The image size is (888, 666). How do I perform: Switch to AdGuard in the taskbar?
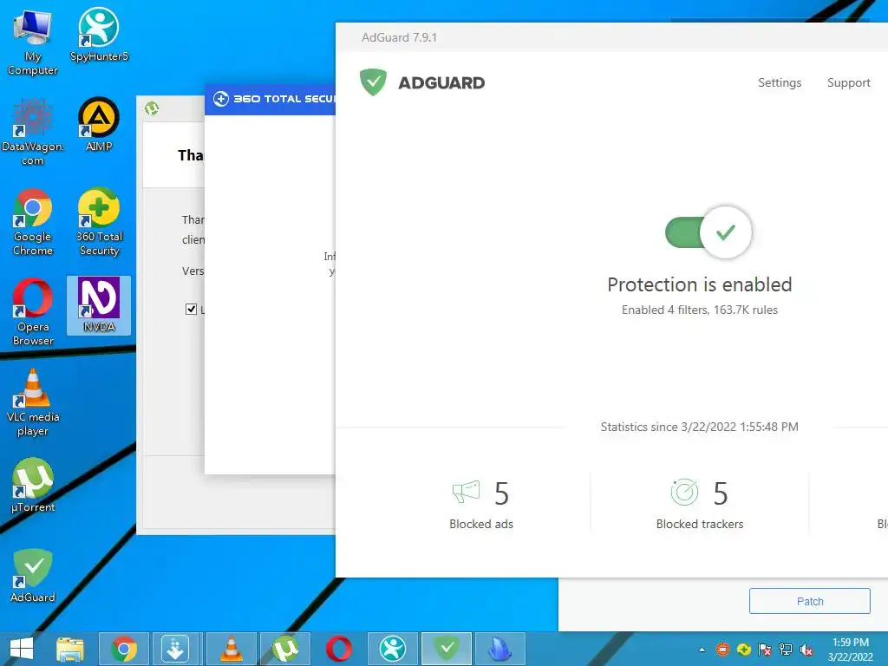point(447,649)
